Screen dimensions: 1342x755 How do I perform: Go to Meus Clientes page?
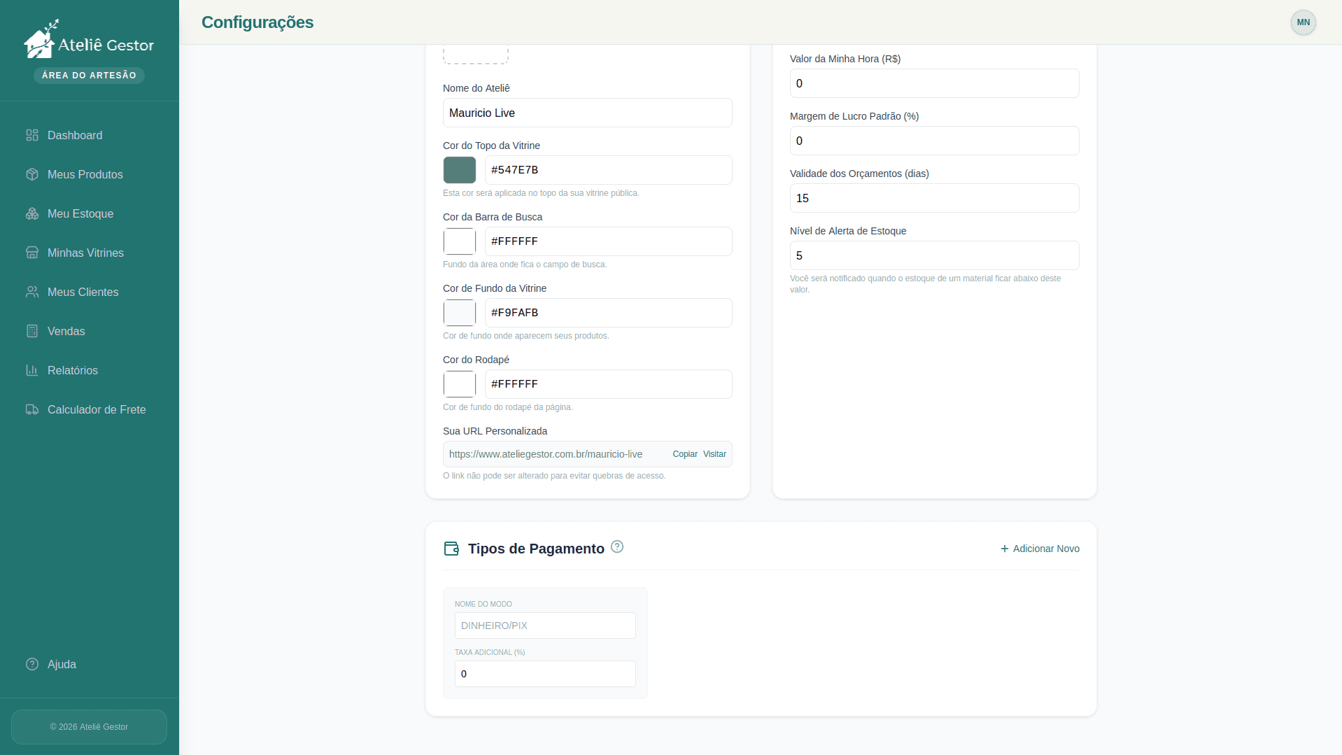pyautogui.click(x=83, y=292)
